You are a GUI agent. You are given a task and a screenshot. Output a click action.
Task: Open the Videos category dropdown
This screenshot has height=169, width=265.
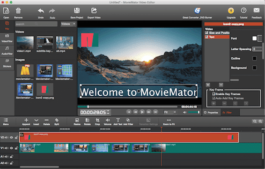[x=68, y=24]
